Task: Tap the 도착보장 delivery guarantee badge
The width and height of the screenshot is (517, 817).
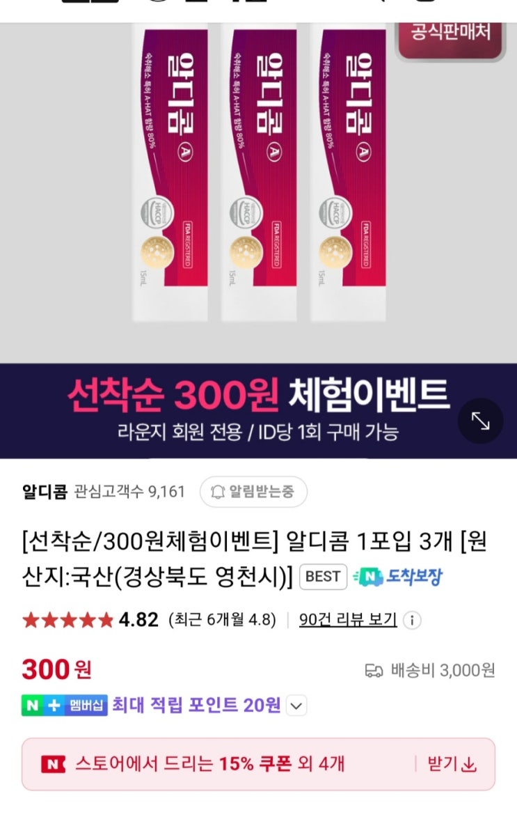Action: pos(398,576)
